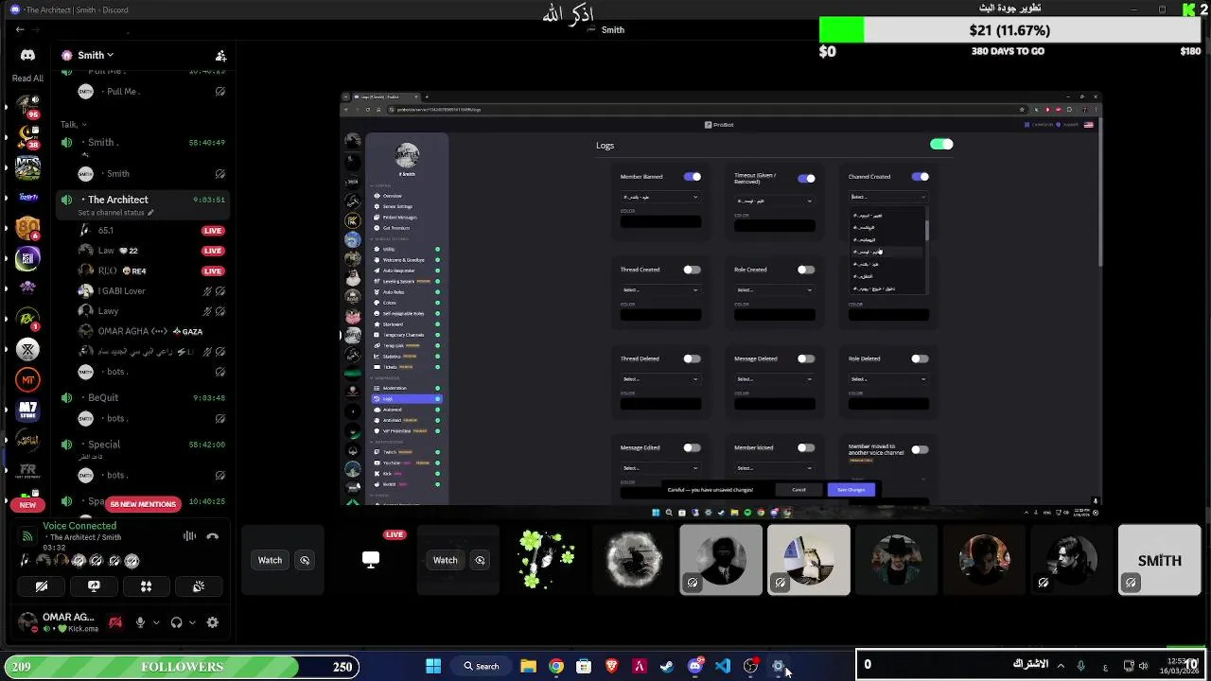Enable Member Kicked log toggle
The width and height of the screenshot is (1211, 681).
point(806,447)
